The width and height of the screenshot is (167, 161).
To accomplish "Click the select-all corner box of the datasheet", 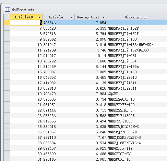I will click(7, 17).
